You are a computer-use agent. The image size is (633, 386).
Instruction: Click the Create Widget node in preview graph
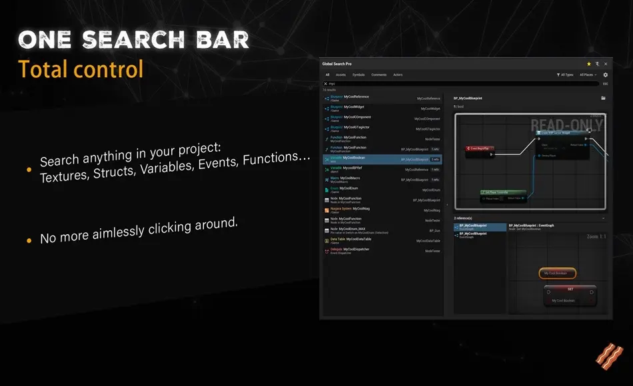(x=563, y=144)
